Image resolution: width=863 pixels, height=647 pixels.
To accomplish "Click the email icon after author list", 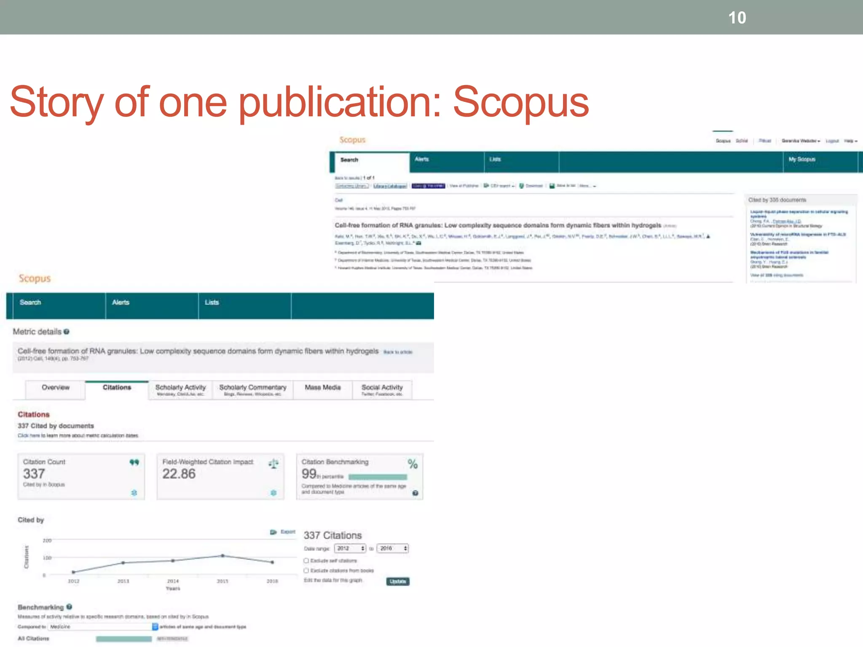I will click(418, 243).
